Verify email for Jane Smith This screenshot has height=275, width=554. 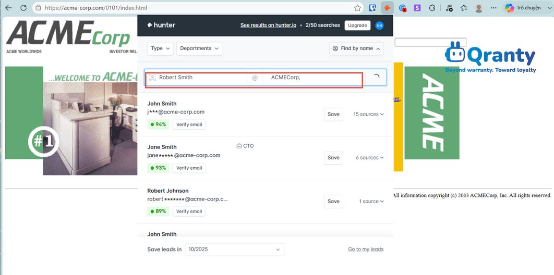(189, 168)
